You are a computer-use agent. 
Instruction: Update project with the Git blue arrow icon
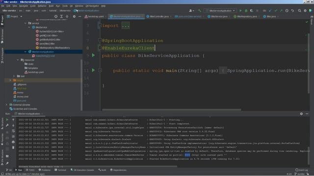270,11
